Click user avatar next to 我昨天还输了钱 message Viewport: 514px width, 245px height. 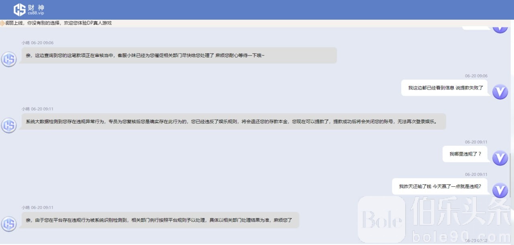(x=500, y=190)
